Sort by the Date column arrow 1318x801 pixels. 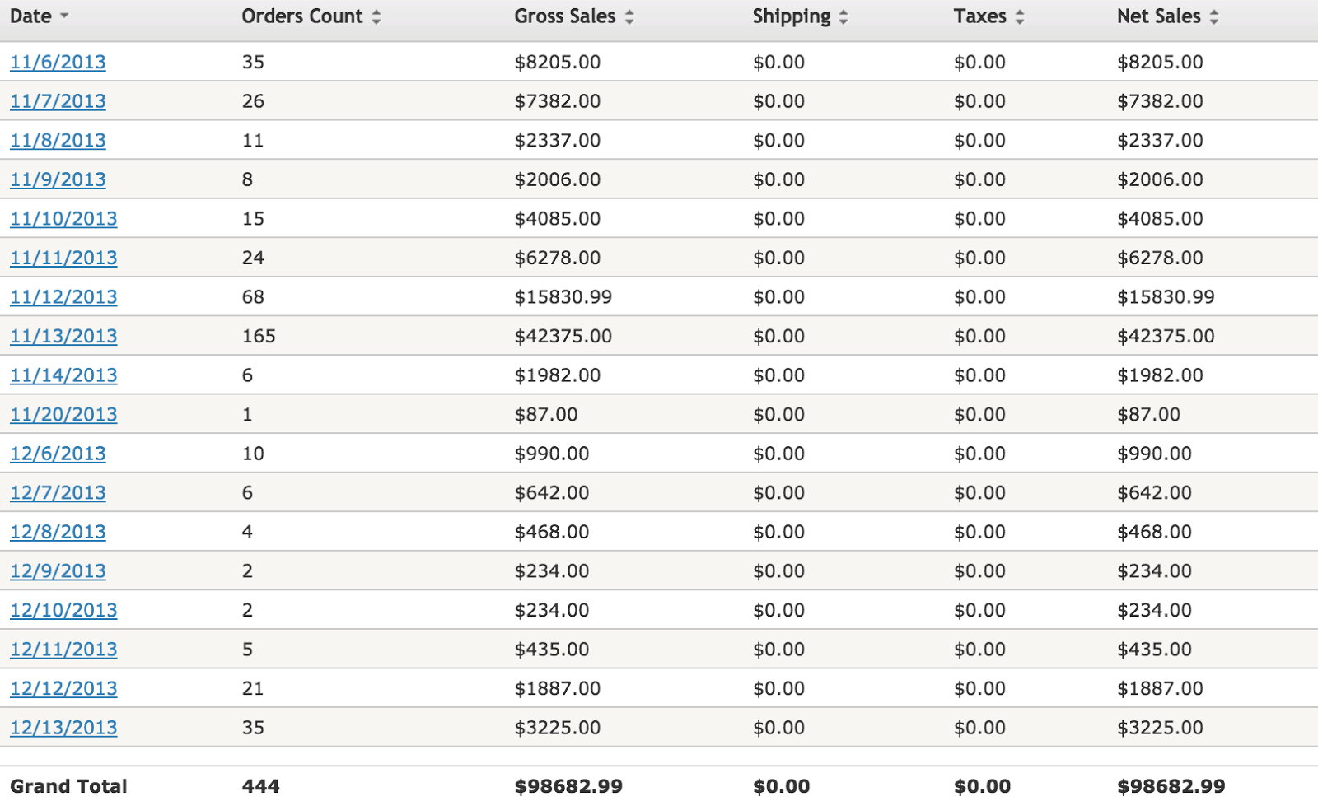(64, 16)
